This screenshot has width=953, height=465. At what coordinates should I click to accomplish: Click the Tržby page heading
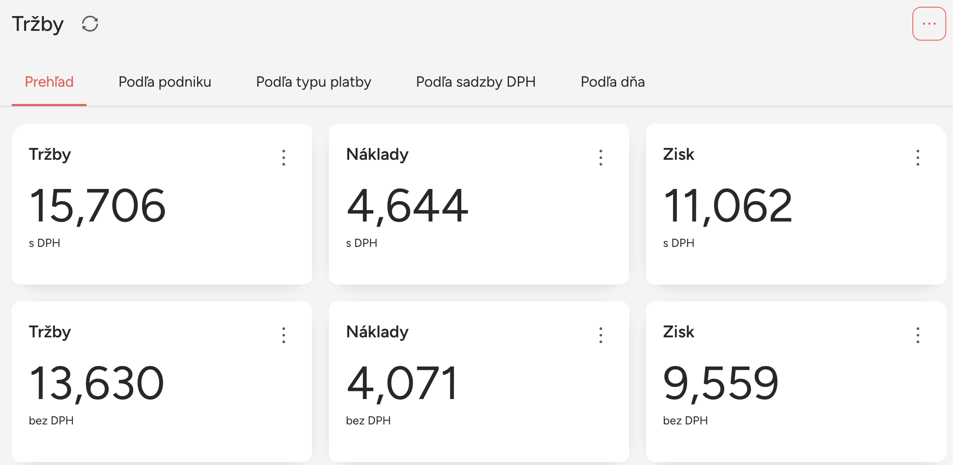[x=38, y=24]
